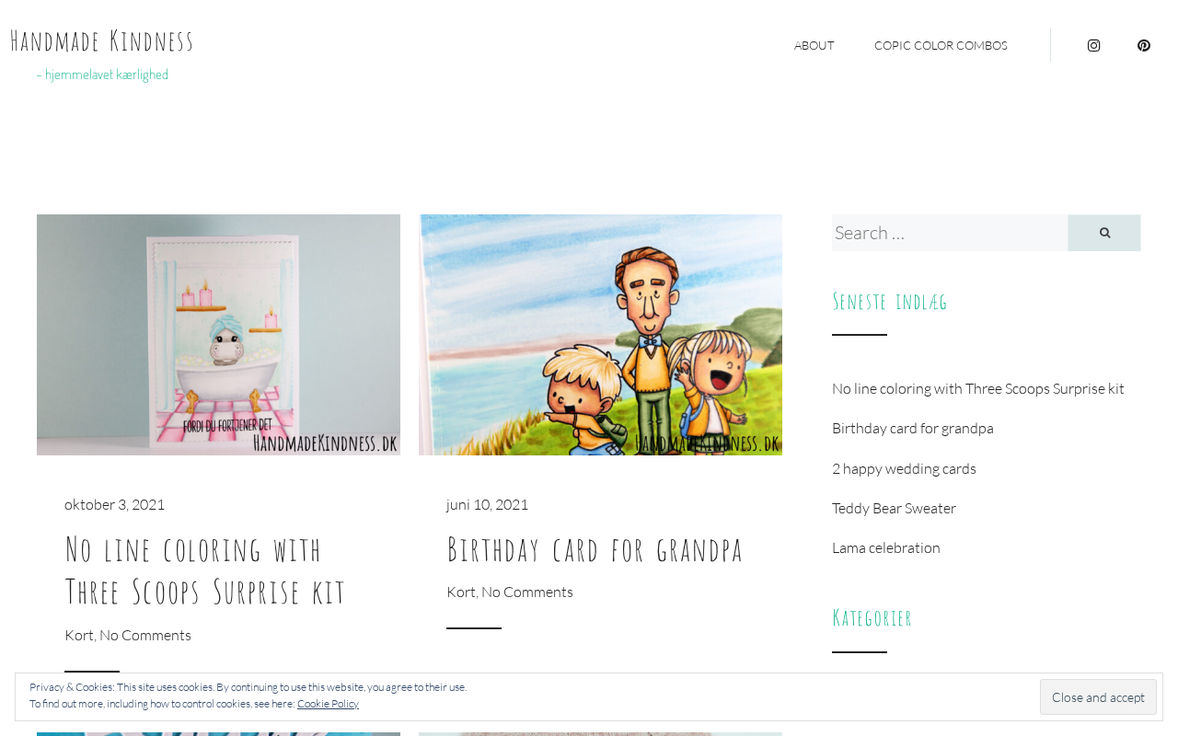
Task: Focus the Search input field
Action: (950, 233)
